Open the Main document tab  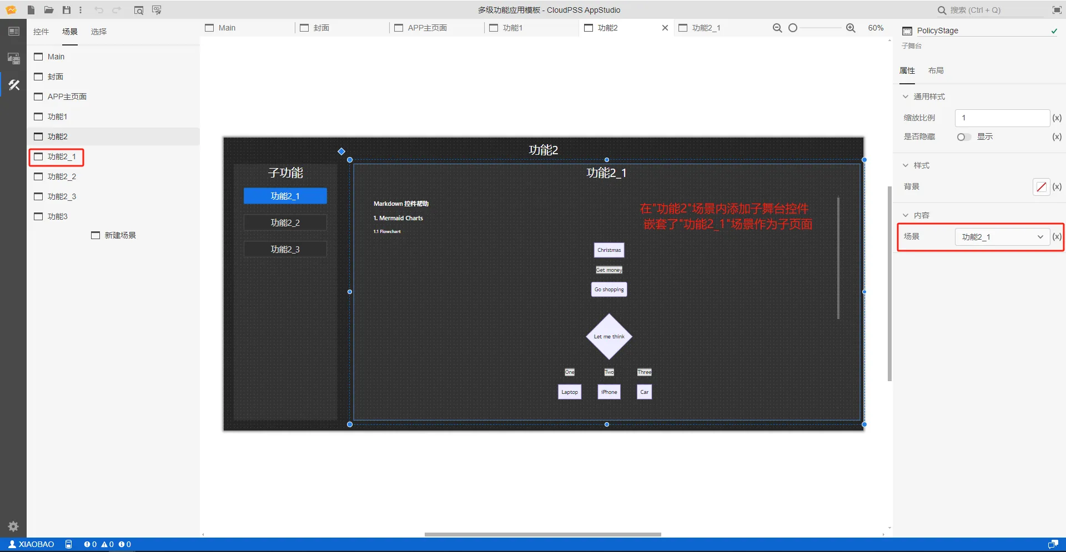click(x=247, y=28)
